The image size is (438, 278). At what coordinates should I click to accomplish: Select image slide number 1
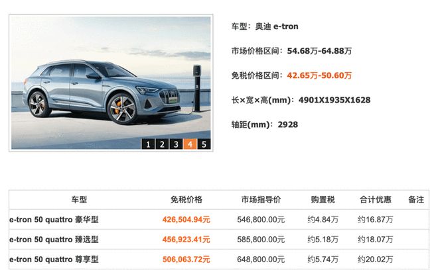148,144
